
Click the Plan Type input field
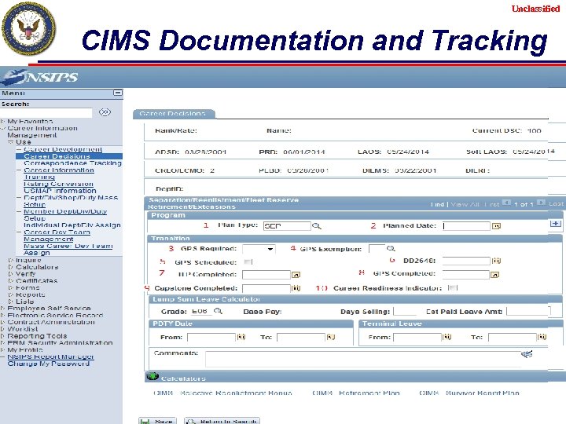click(x=287, y=226)
